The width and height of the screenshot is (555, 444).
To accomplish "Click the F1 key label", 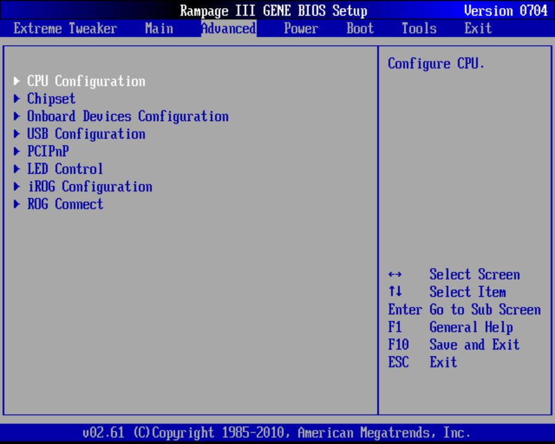I will 395,327.
